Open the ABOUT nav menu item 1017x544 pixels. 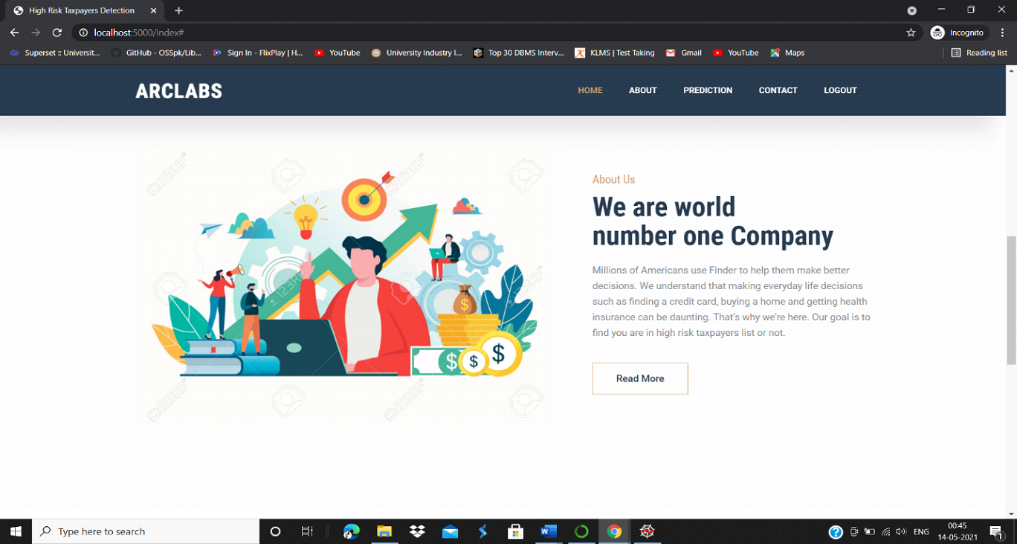click(642, 90)
